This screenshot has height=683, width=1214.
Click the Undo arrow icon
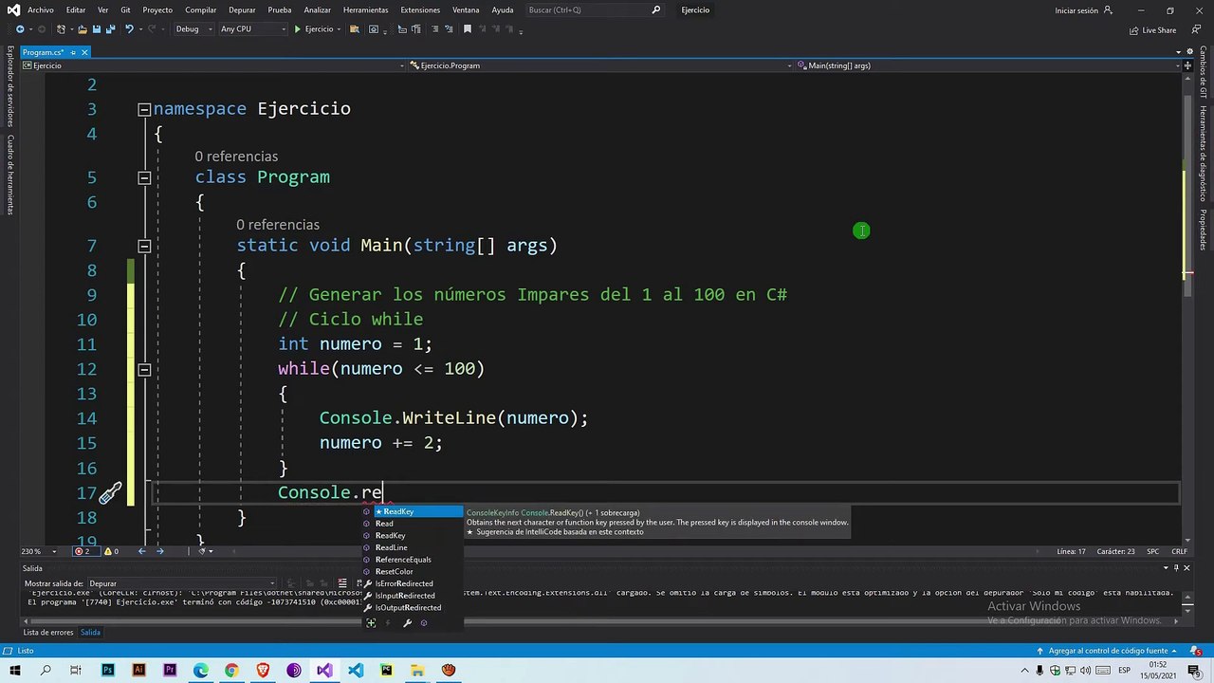click(x=130, y=29)
